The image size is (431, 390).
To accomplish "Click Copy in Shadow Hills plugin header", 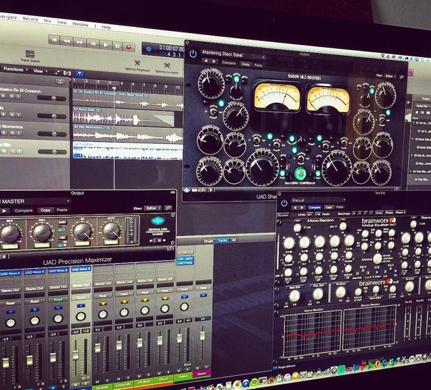I will (x=245, y=65).
